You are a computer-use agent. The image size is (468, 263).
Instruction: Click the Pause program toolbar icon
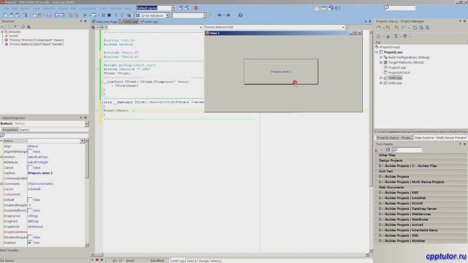coord(103,15)
